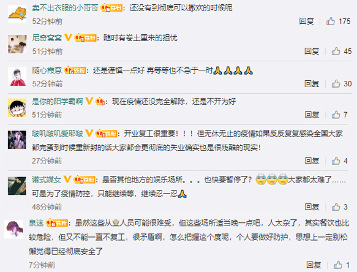Like 随心霞意's comment with 30 likes
Screen dimensions: 357x272
(x=336, y=83)
